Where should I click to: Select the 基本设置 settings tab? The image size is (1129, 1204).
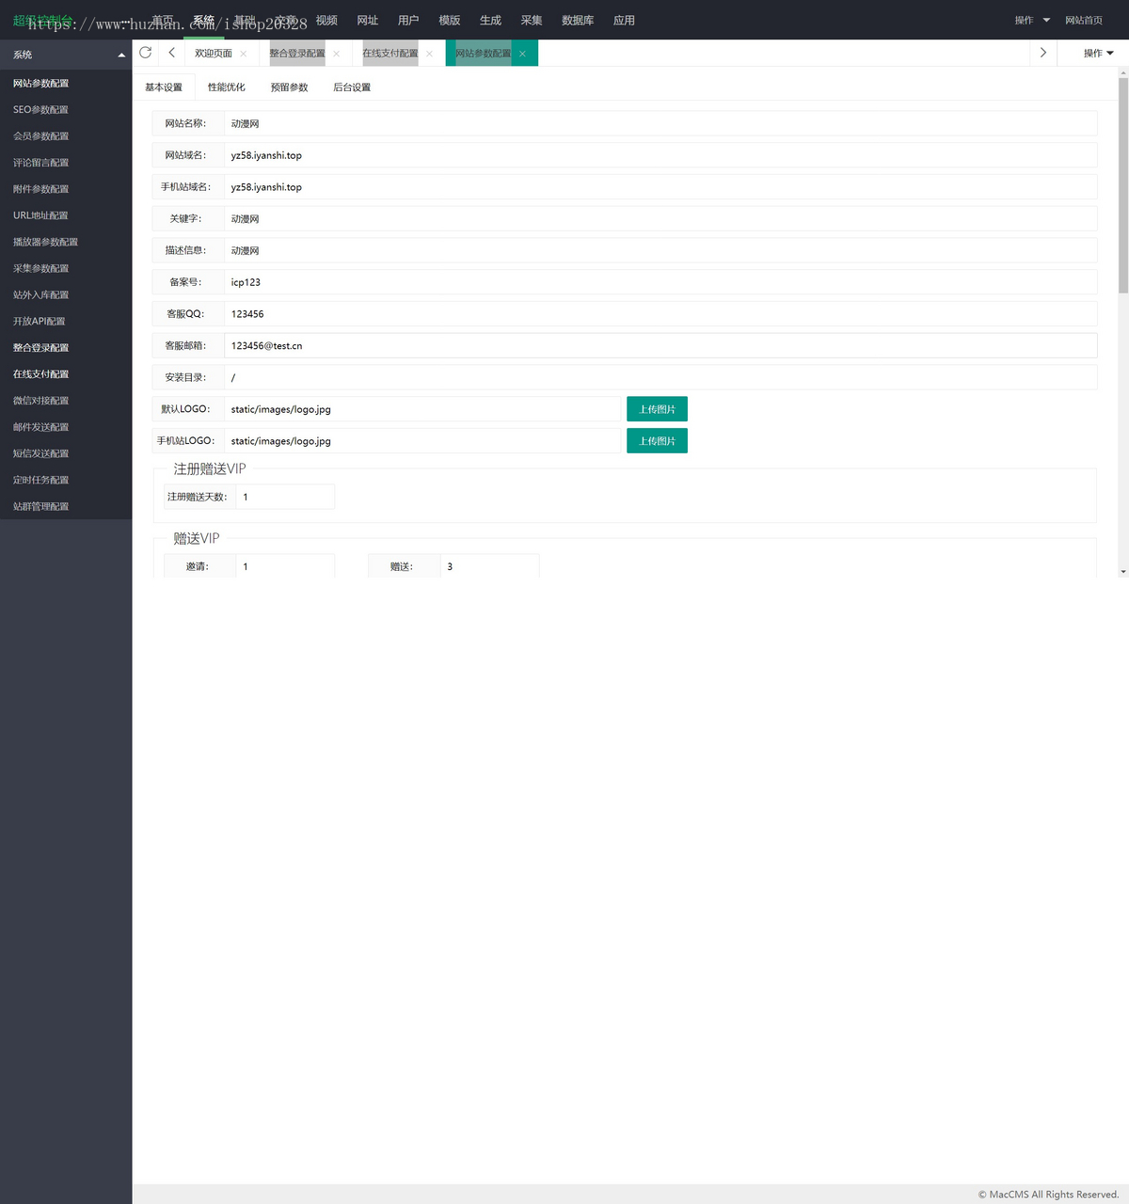point(164,87)
